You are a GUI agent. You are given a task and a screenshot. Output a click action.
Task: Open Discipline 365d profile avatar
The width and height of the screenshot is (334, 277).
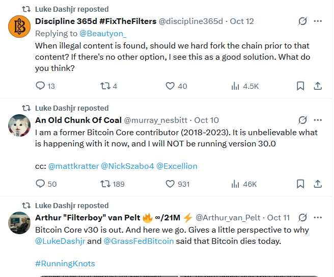(x=20, y=27)
